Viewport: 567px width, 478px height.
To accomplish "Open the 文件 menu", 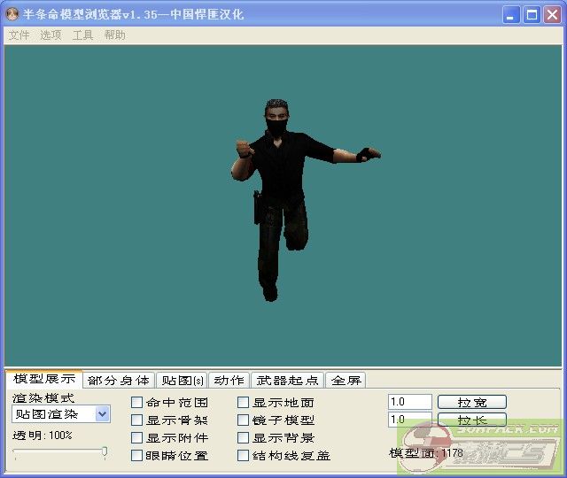I will tap(19, 35).
